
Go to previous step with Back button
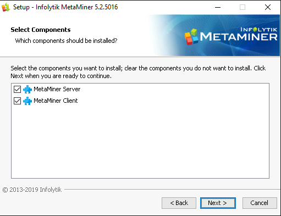(x=179, y=203)
